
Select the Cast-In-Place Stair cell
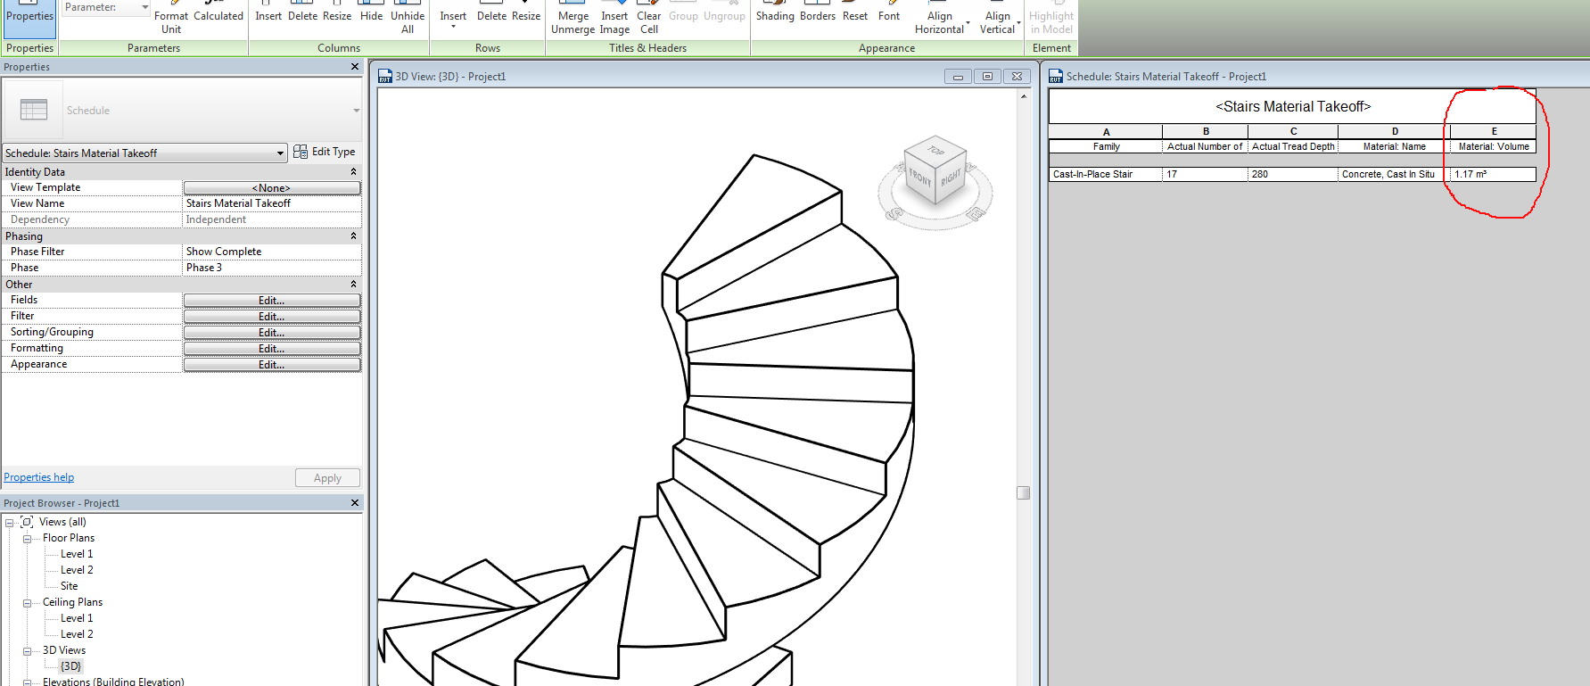coord(1106,174)
